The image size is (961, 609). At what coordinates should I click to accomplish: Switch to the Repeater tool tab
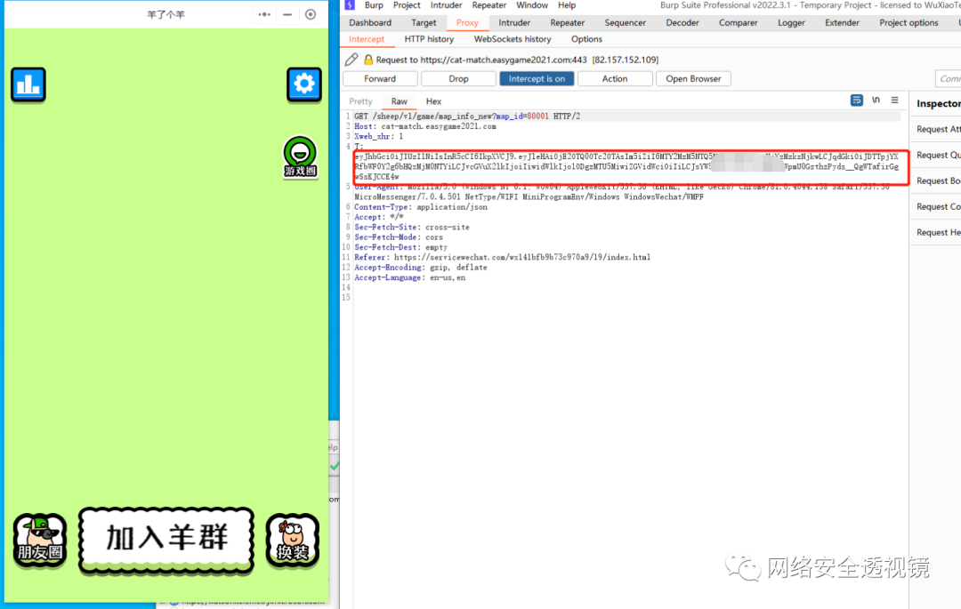[568, 22]
